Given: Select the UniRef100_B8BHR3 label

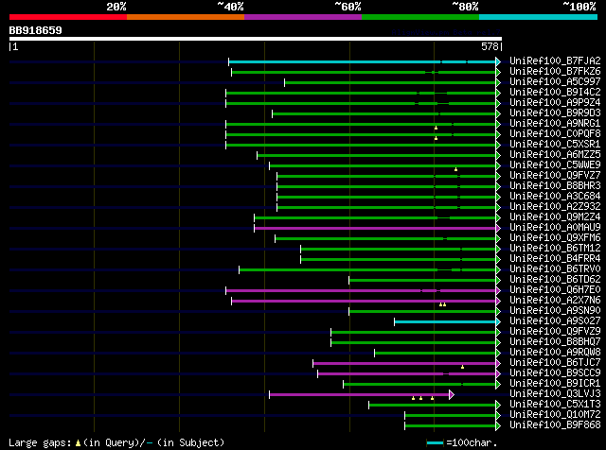Looking at the screenshot, I should pyautogui.click(x=555, y=186).
